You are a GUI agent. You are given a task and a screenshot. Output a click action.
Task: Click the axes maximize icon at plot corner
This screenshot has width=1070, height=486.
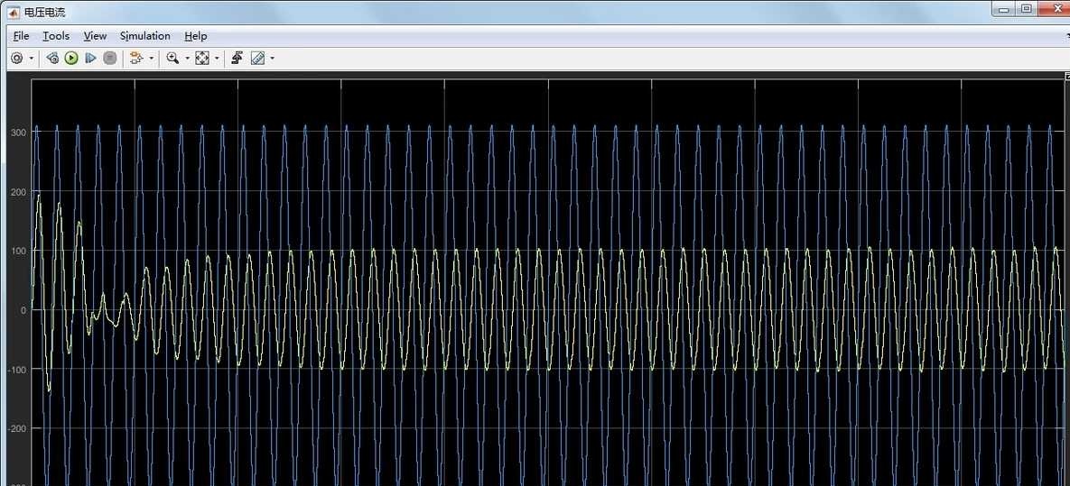coord(1066,75)
